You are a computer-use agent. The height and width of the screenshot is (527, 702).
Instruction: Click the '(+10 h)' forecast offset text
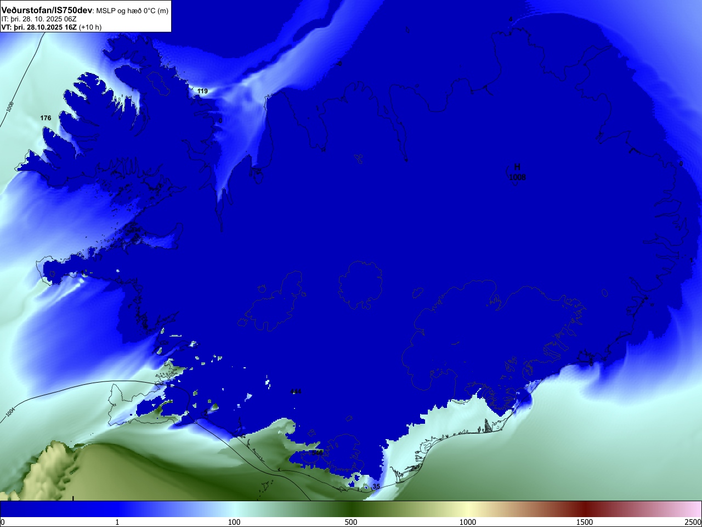[90, 27]
